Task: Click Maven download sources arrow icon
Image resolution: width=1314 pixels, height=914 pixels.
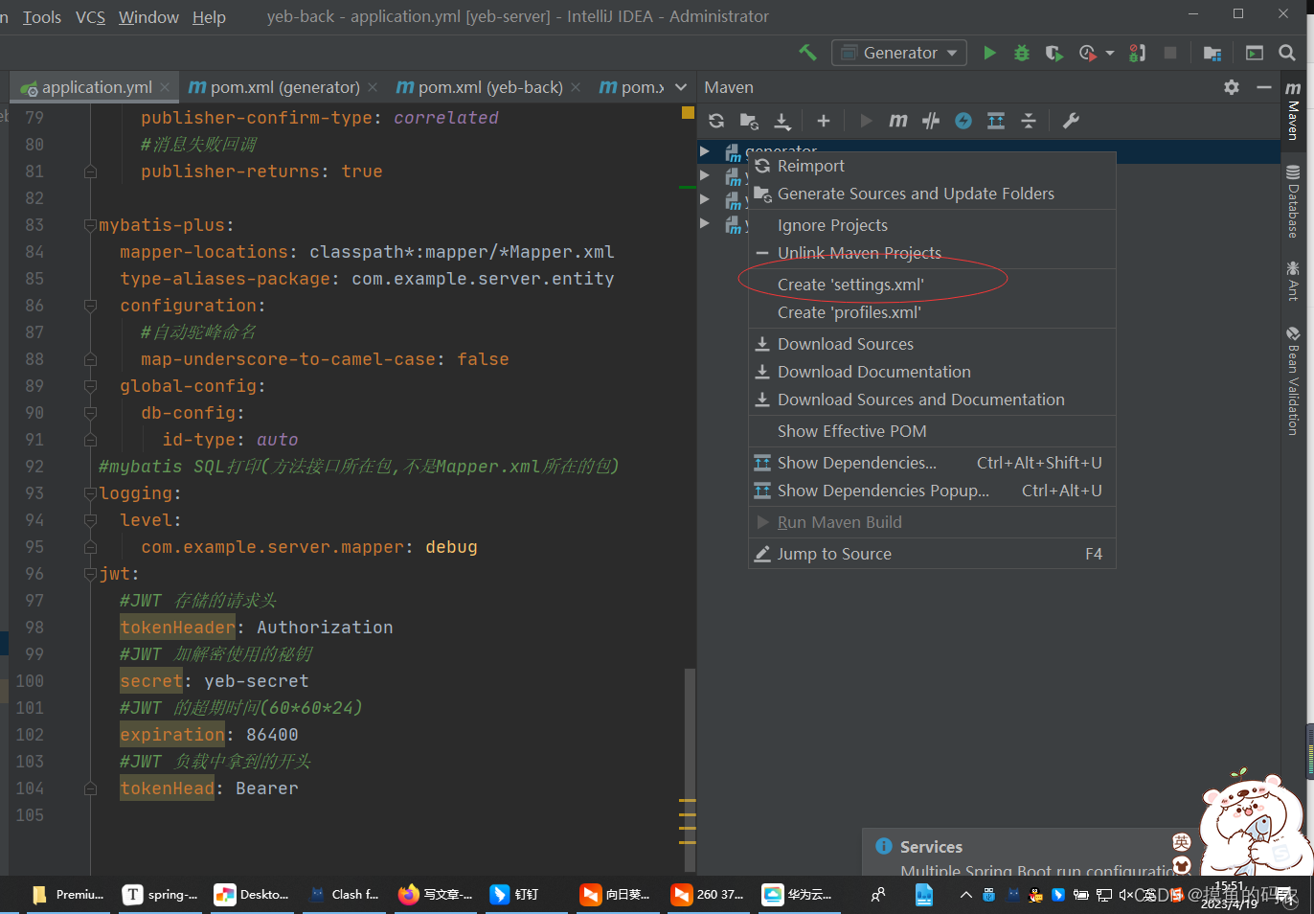Action: pyautogui.click(x=782, y=121)
